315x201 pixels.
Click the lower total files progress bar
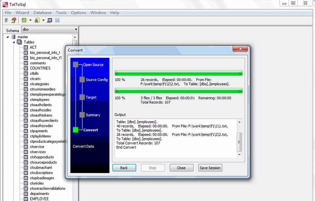pyautogui.click(x=178, y=91)
